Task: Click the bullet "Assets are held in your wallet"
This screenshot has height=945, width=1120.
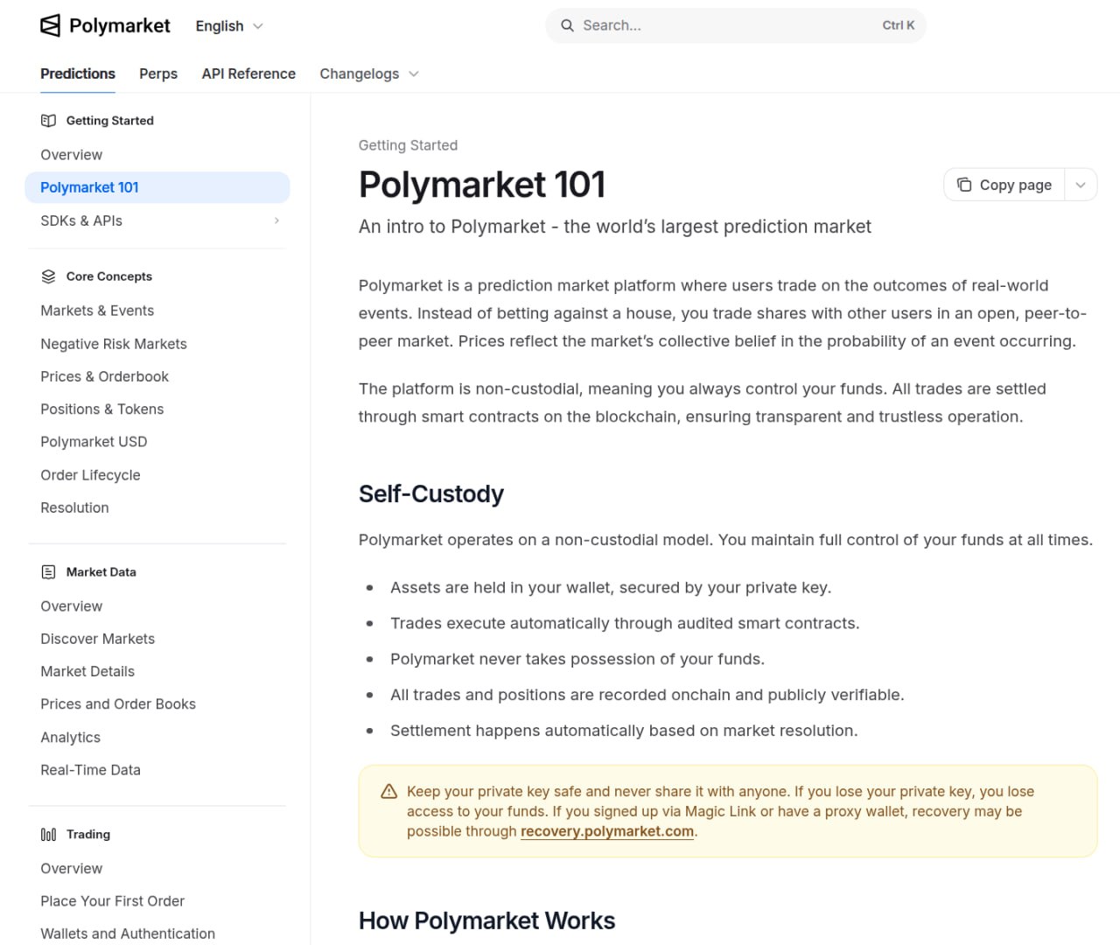Action: pyautogui.click(x=611, y=588)
